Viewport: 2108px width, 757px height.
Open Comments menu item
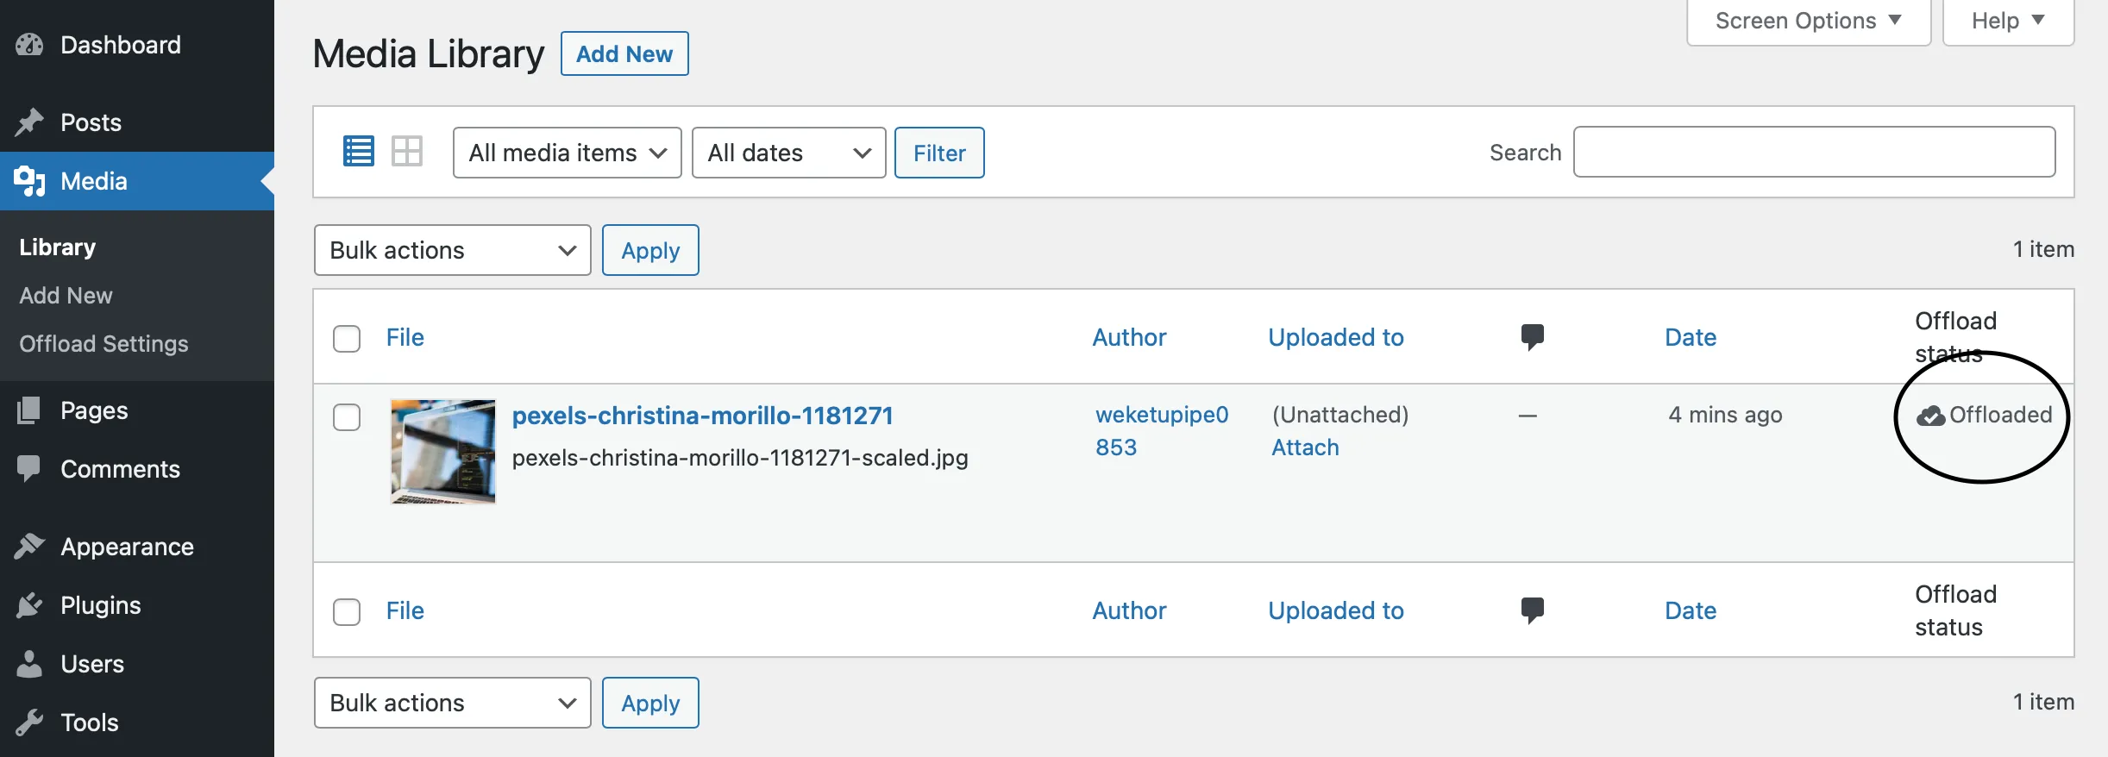pyautogui.click(x=137, y=469)
